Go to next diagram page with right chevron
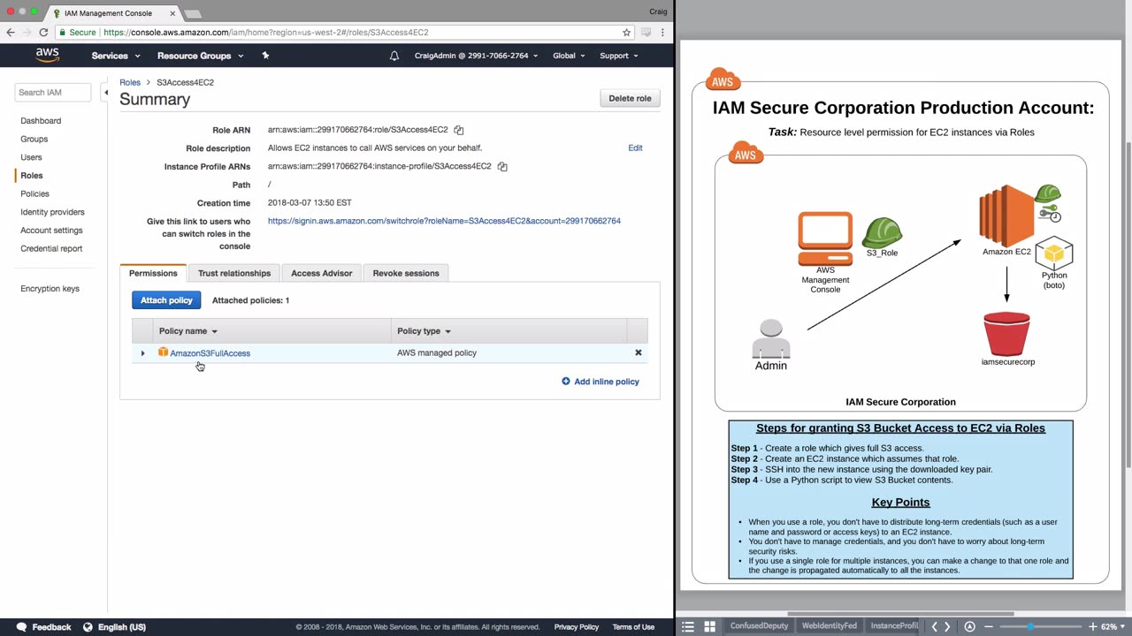Image resolution: width=1132 pixels, height=636 pixels. [x=947, y=626]
